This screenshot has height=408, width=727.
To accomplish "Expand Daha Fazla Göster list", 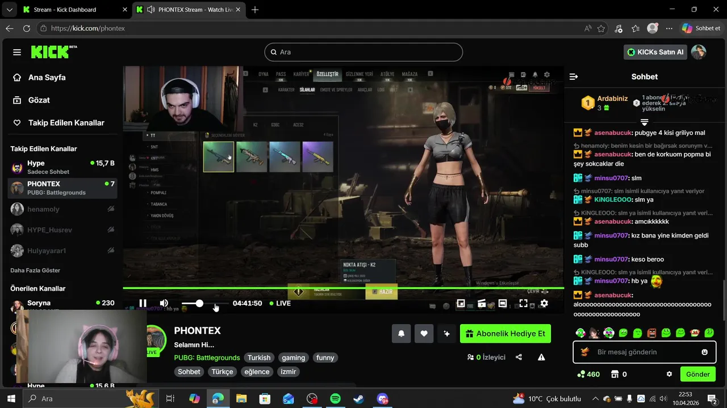I will pos(35,270).
